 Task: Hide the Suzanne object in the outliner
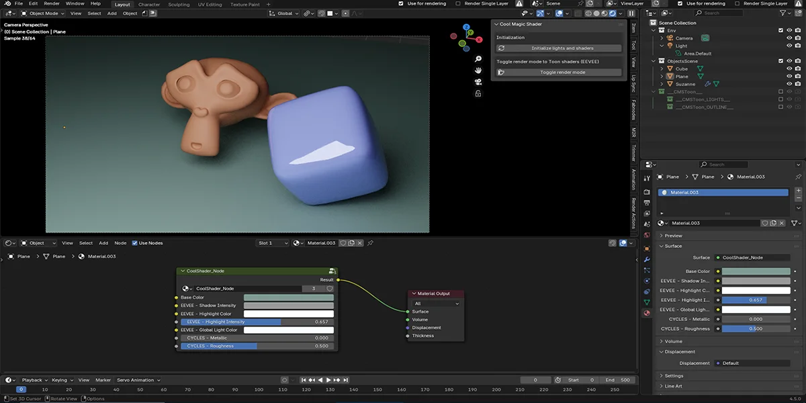coord(789,84)
